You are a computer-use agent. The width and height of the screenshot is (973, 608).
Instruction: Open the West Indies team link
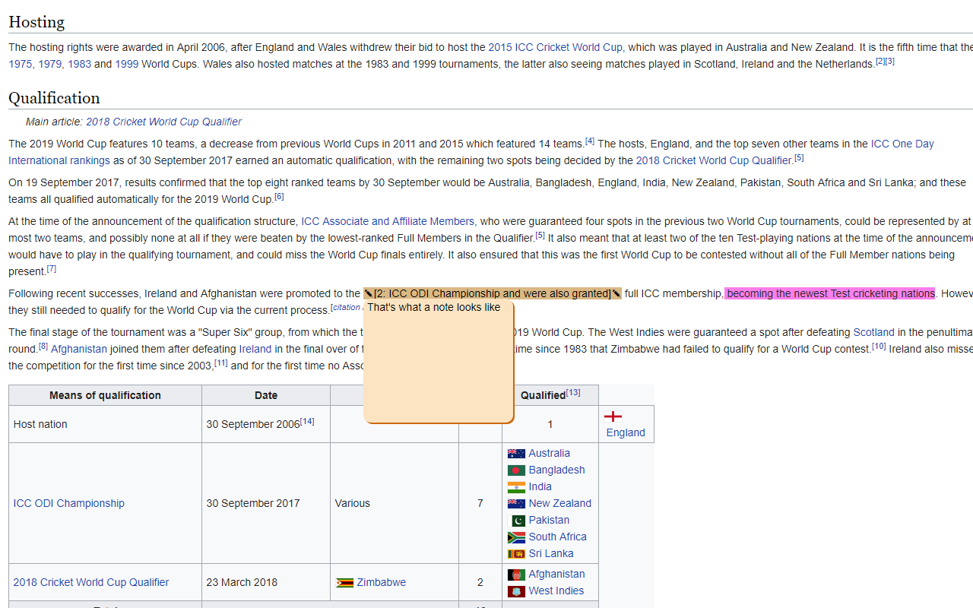[556, 591]
